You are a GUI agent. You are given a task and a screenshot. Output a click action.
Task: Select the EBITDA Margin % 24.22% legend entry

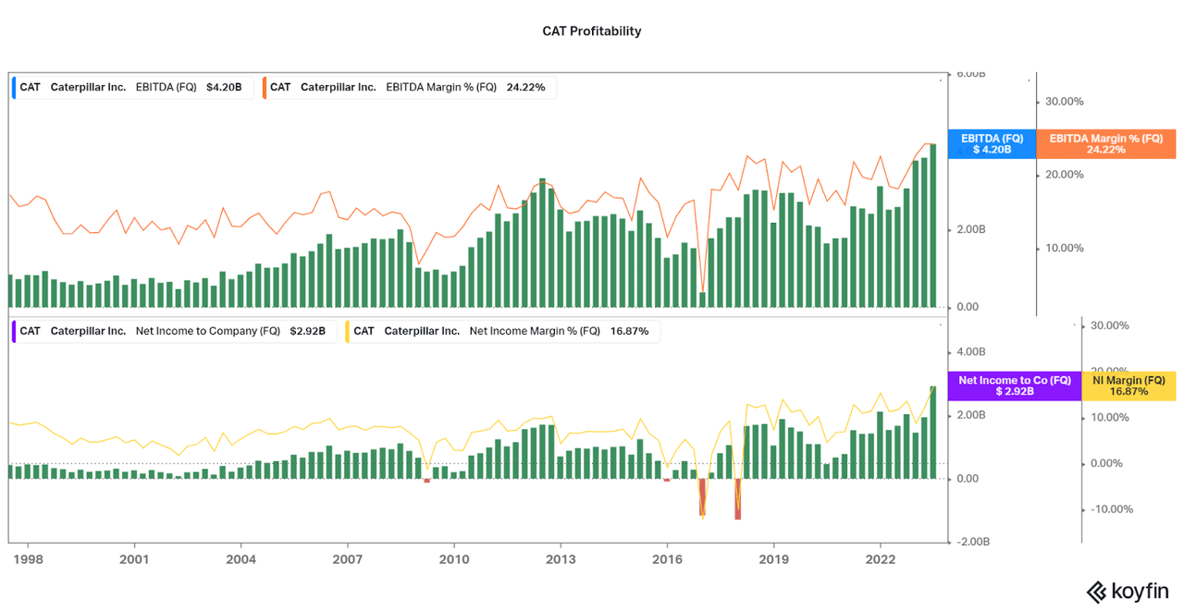(408, 87)
